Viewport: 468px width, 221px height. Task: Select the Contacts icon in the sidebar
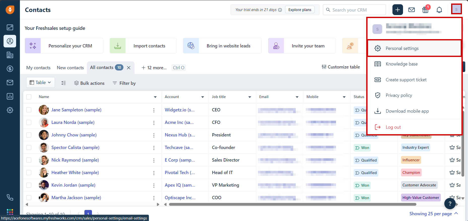(x=10, y=41)
